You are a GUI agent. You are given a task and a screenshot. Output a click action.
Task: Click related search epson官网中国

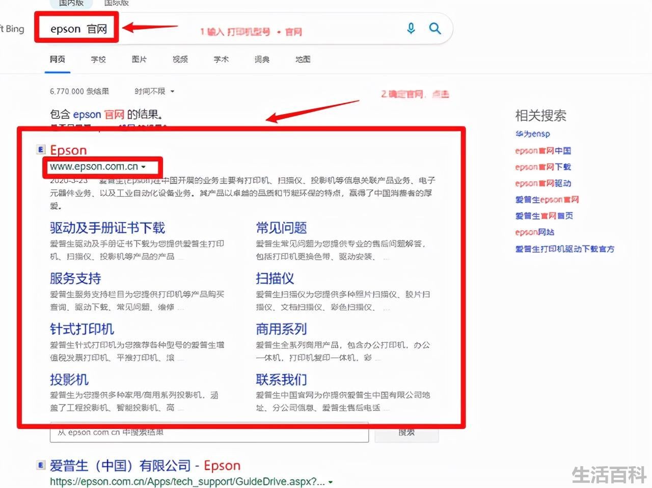[x=543, y=151]
